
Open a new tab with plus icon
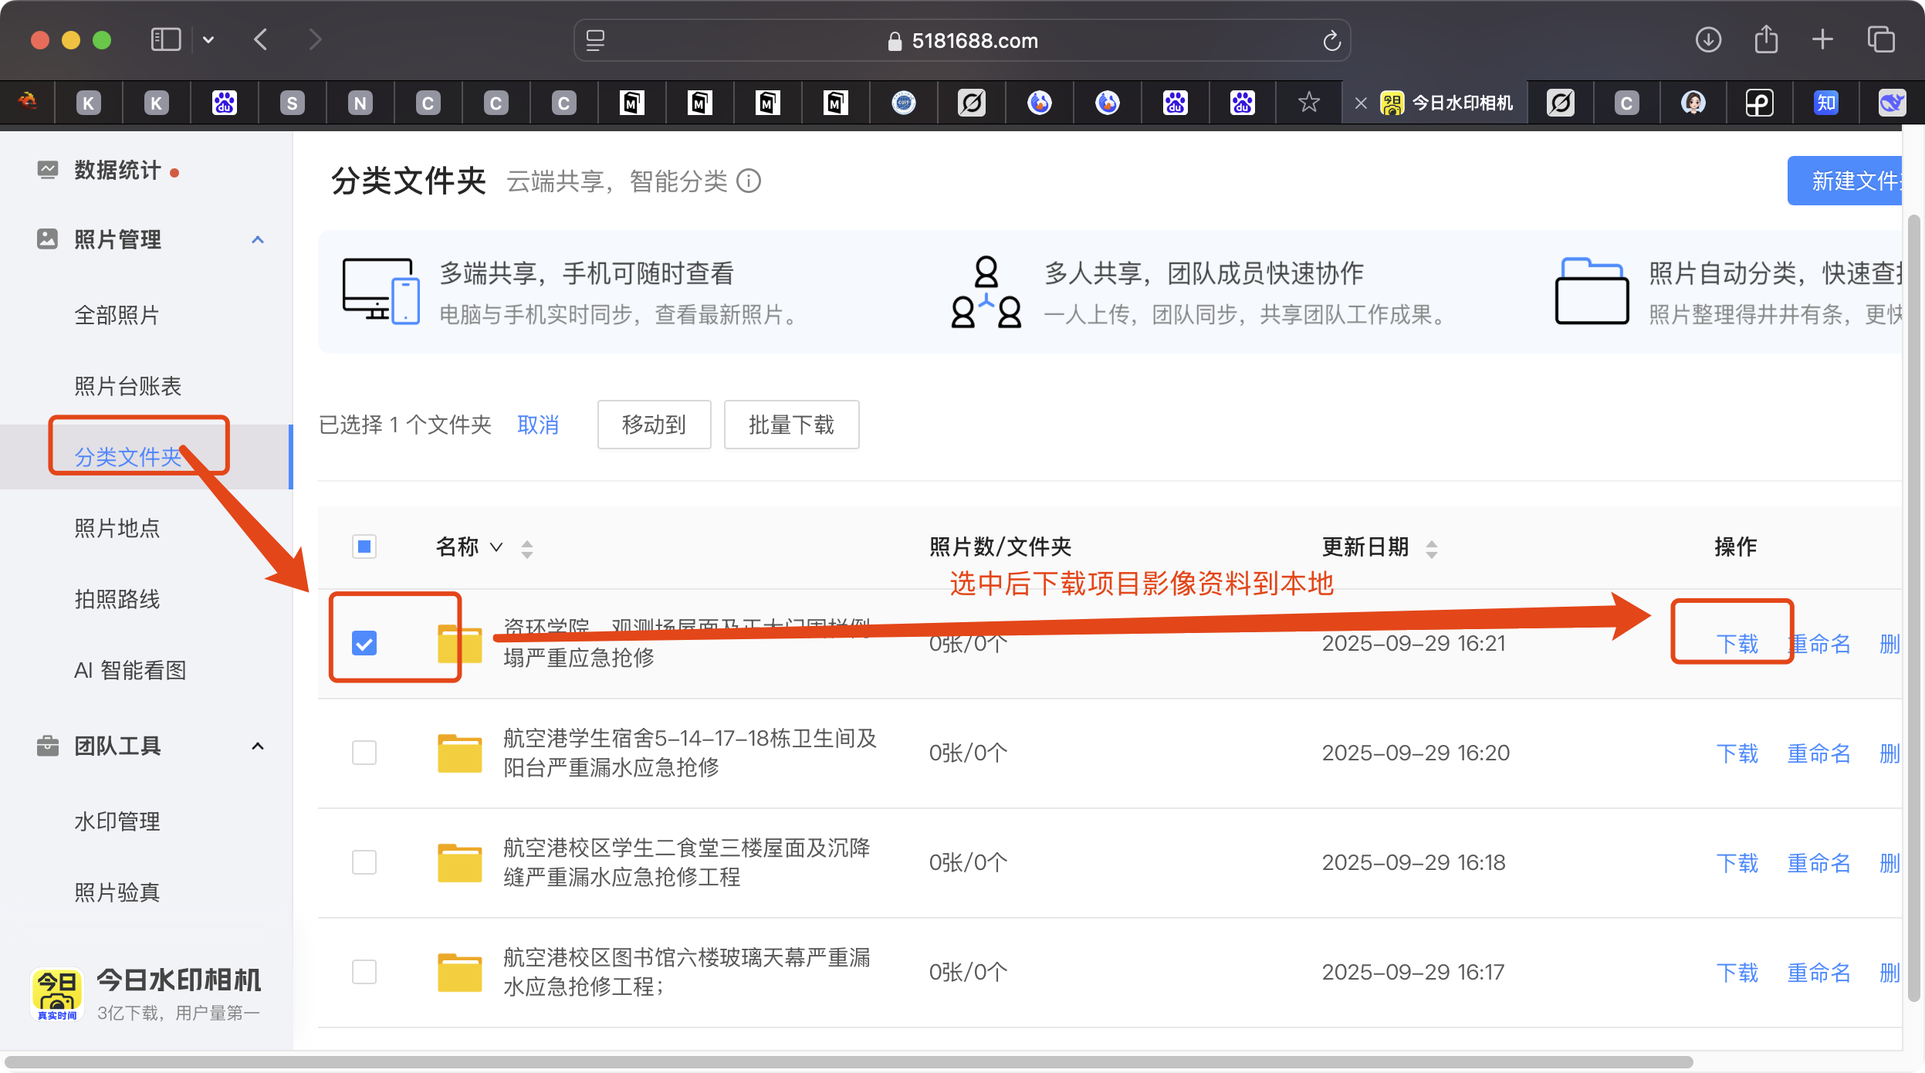pyautogui.click(x=1822, y=39)
